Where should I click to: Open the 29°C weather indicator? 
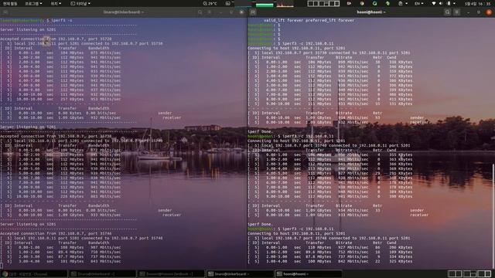pos(210,3)
